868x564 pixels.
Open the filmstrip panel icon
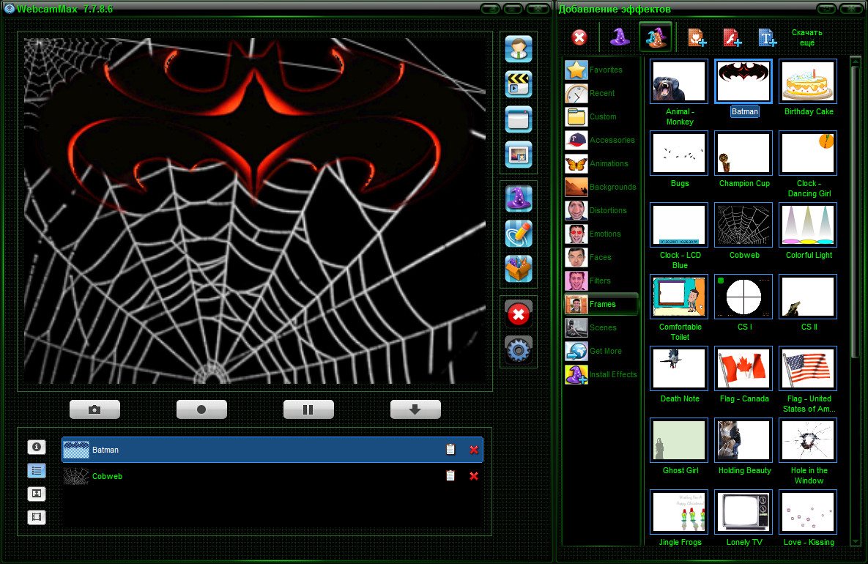pos(37,518)
